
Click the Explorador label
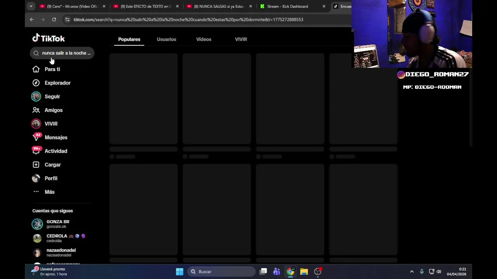tap(57, 83)
